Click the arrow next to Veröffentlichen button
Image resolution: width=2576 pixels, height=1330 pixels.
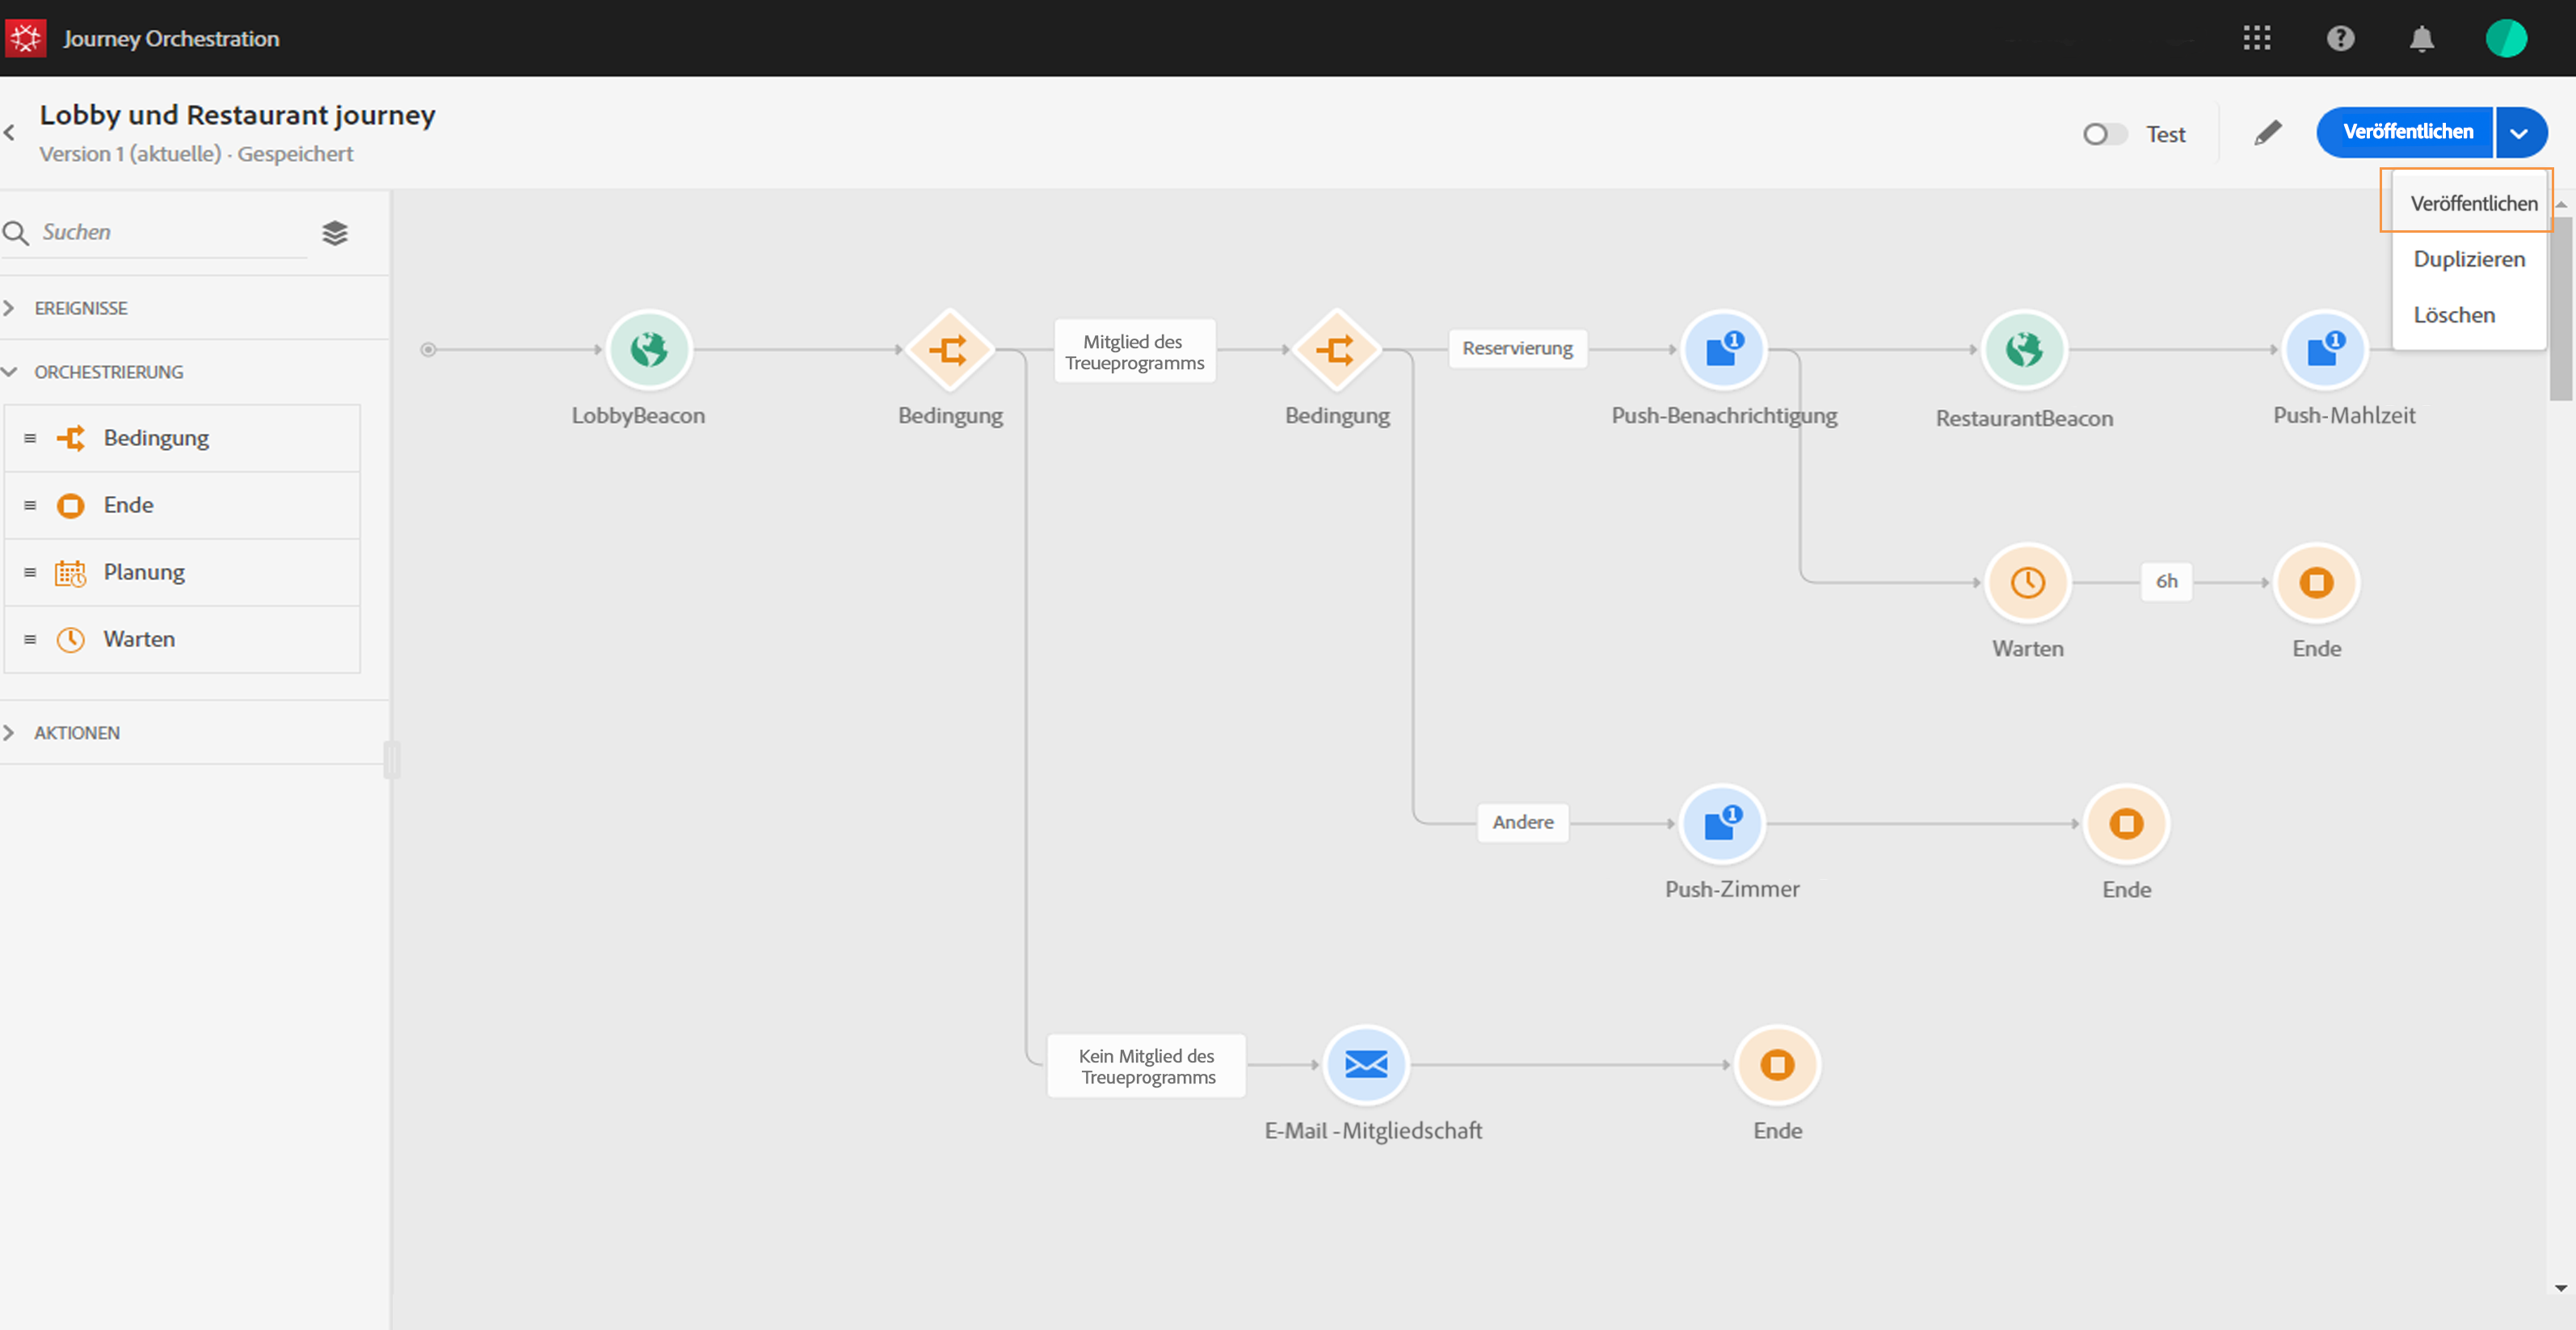tap(2520, 133)
